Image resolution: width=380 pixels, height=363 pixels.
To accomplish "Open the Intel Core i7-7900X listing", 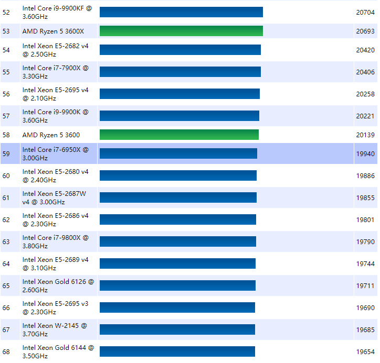I will 55,72.
